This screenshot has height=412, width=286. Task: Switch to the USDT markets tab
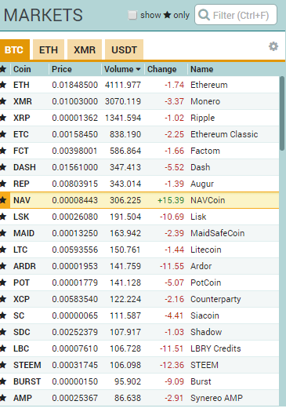pyautogui.click(x=124, y=49)
